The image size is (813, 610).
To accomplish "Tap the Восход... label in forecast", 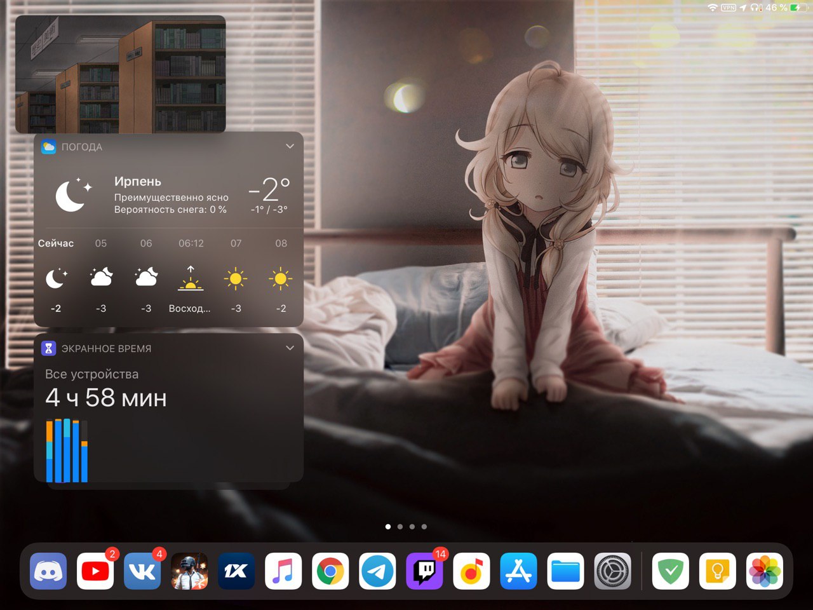I will click(189, 309).
